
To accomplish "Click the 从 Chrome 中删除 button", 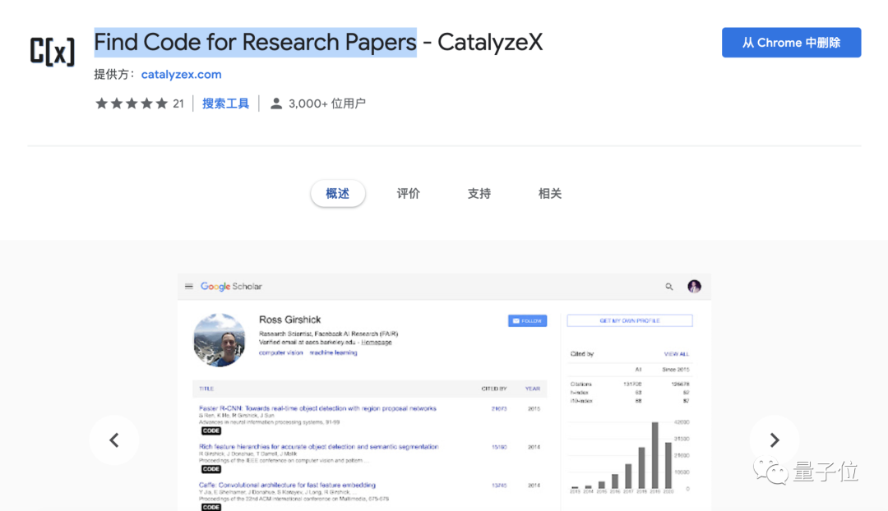I will pyautogui.click(x=791, y=42).
